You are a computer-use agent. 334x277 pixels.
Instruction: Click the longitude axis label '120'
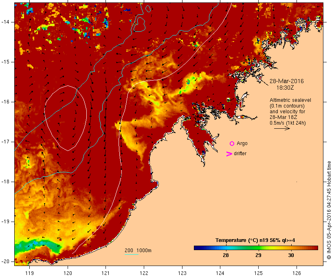pyautogui.click(x=68, y=273)
